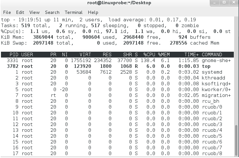Viewport: 239px width, 158px height.
Task: Open the Terminal menu
Action: click(74, 12)
